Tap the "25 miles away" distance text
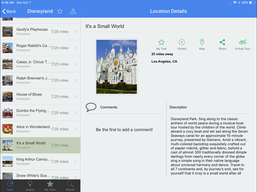Screen dimensions: 257x192 (x=162, y=54)
